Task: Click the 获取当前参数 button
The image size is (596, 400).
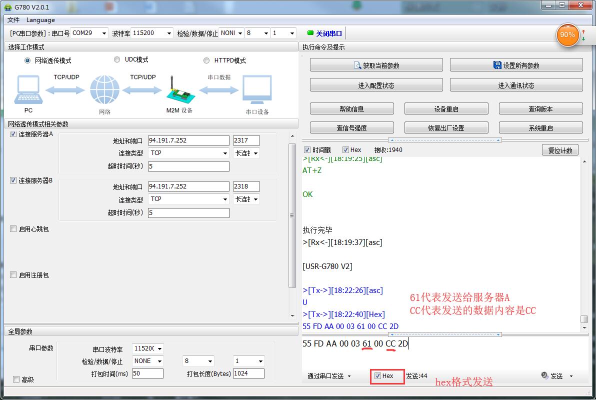Action: [x=376, y=65]
